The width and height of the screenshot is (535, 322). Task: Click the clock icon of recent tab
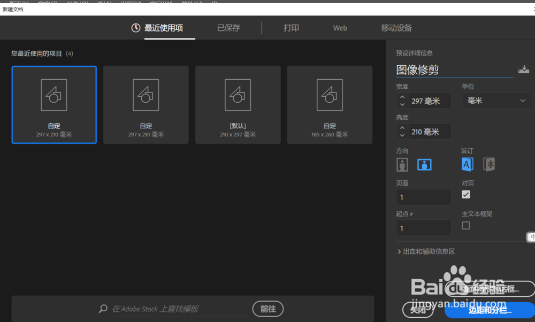(136, 28)
